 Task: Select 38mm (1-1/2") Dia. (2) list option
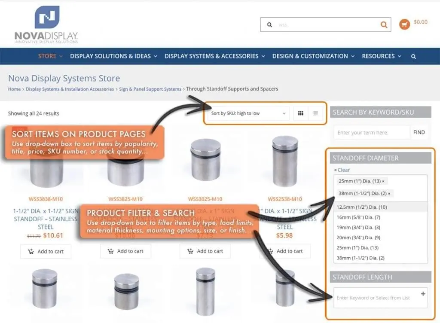pyautogui.click(x=381, y=258)
